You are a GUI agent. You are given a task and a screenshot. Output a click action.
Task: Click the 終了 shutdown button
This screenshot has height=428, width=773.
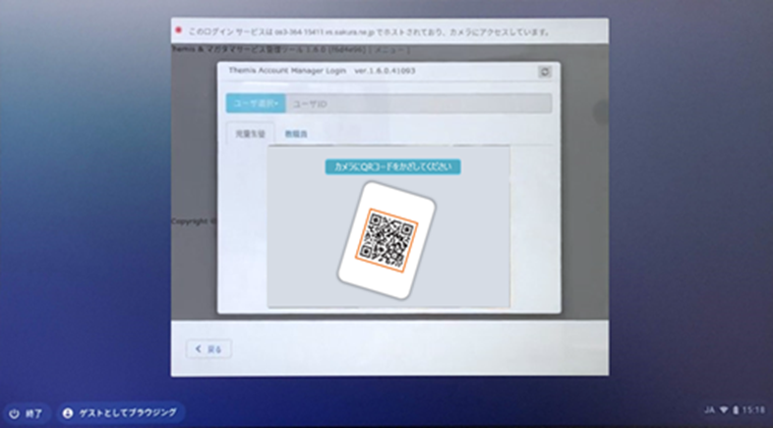27,413
